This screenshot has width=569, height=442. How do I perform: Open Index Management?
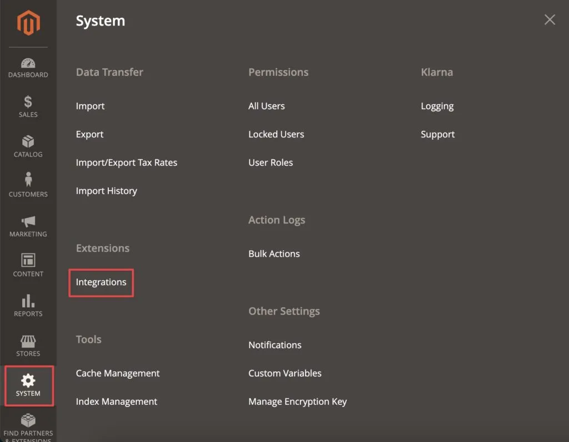pos(117,402)
